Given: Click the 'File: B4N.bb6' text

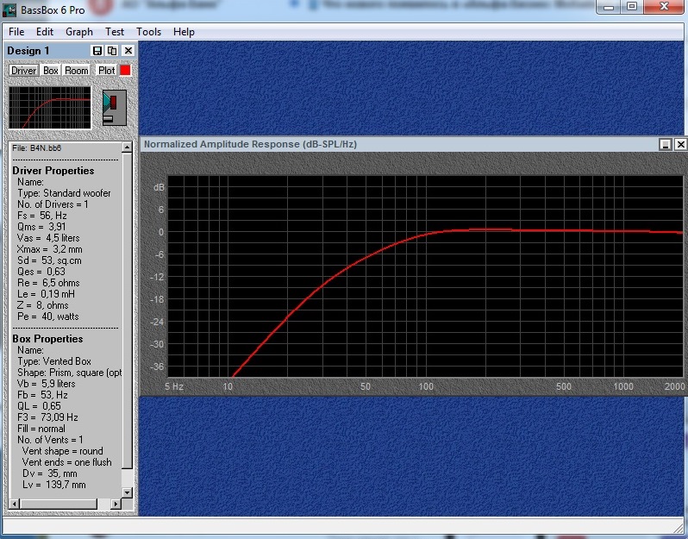Looking at the screenshot, I should click(x=37, y=148).
